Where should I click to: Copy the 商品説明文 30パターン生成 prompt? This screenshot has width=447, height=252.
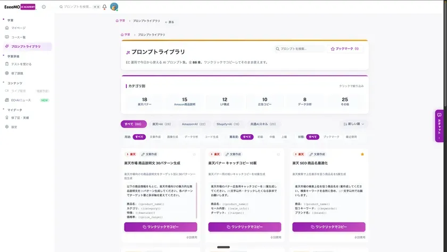[161, 227]
